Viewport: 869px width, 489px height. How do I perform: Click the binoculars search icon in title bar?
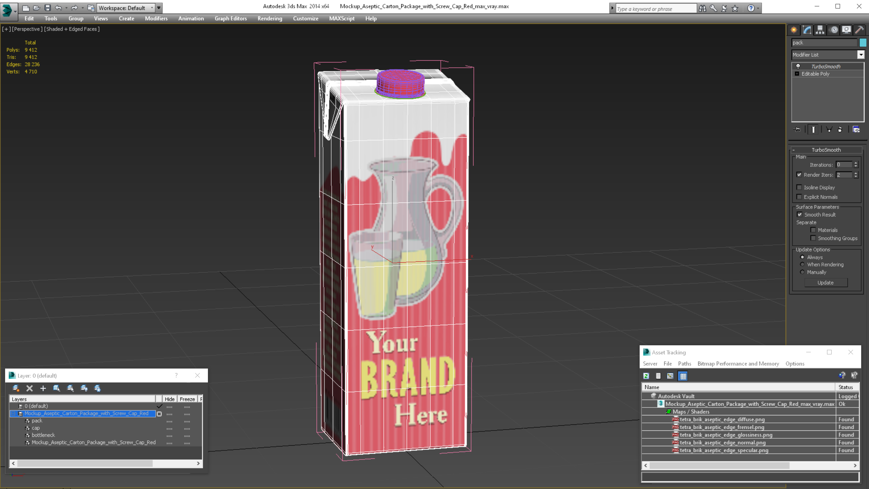pyautogui.click(x=702, y=8)
